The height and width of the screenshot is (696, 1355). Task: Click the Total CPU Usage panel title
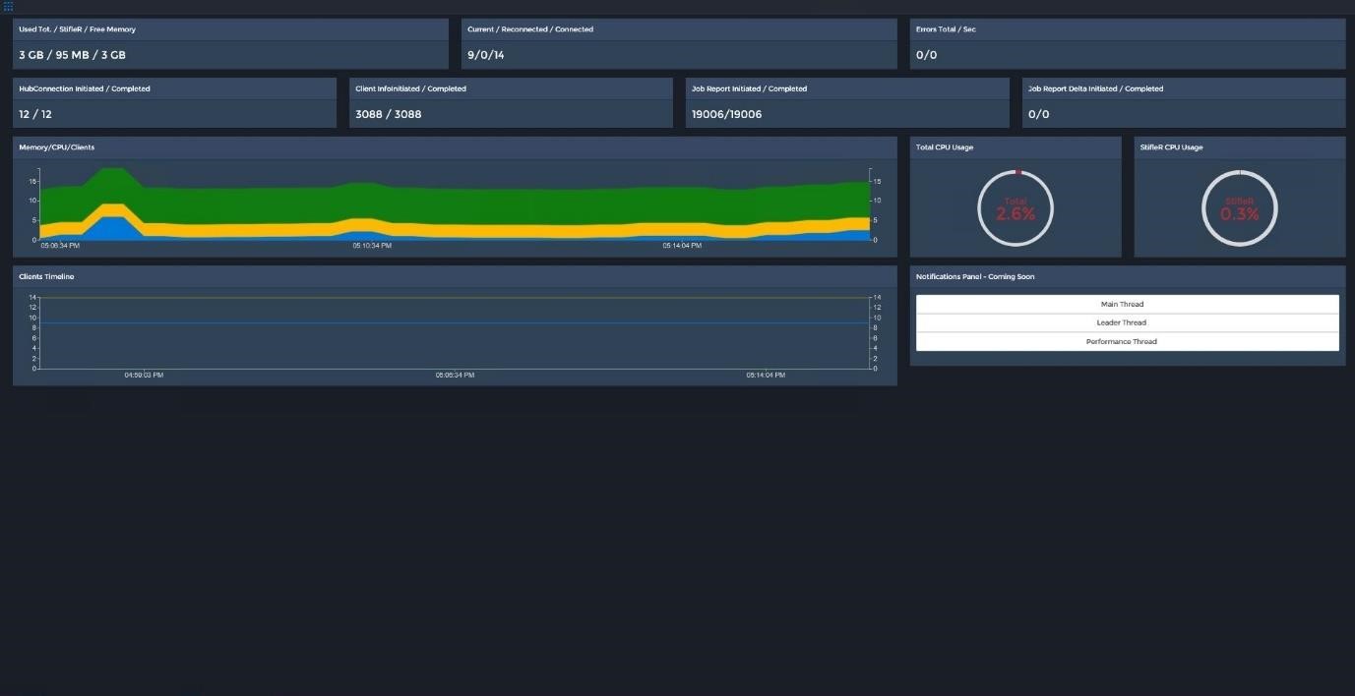(945, 147)
